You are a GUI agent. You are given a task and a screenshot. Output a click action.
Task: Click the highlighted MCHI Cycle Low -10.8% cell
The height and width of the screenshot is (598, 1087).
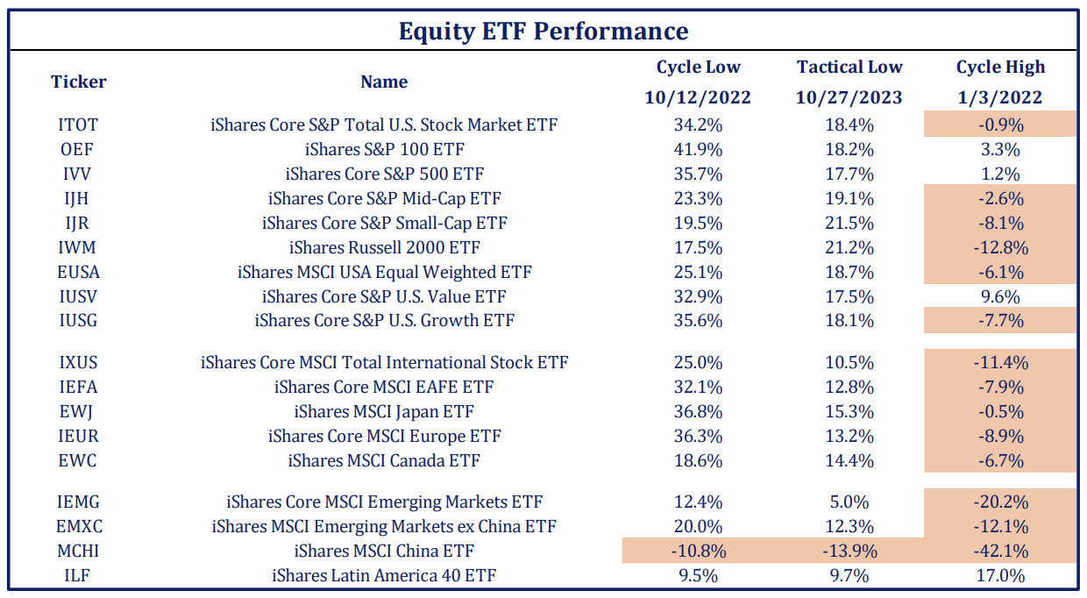[698, 552]
